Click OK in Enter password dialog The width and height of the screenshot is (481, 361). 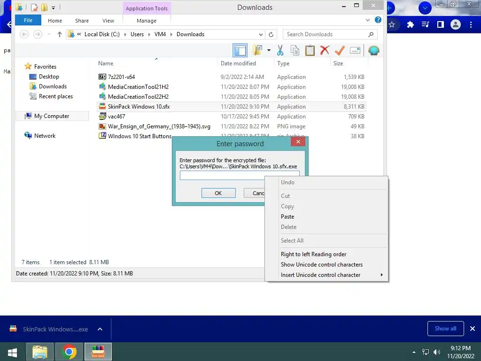click(218, 193)
